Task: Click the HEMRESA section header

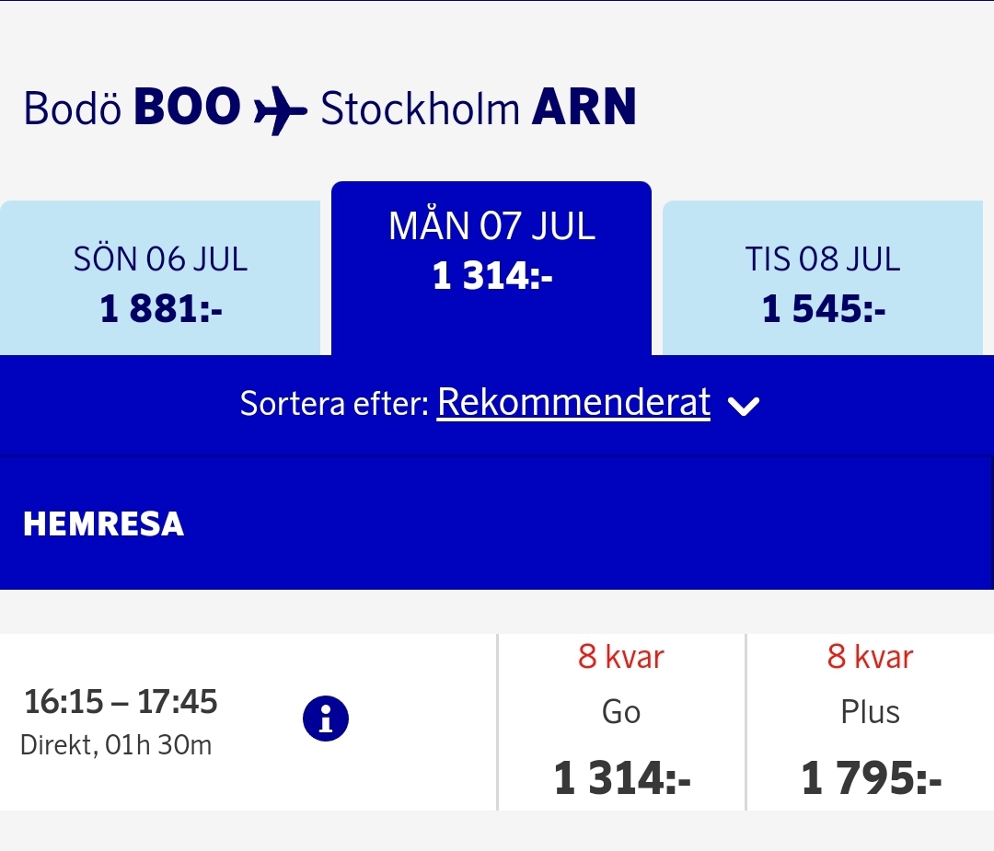Action: tap(104, 524)
